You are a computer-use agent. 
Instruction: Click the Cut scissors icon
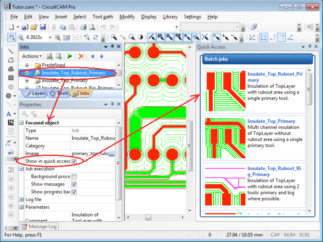click(54, 27)
